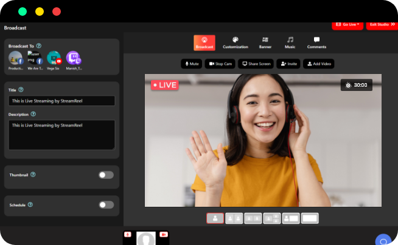This screenshot has width=398, height=245.
Task: Stop the camera feed
Action: [x=220, y=63]
